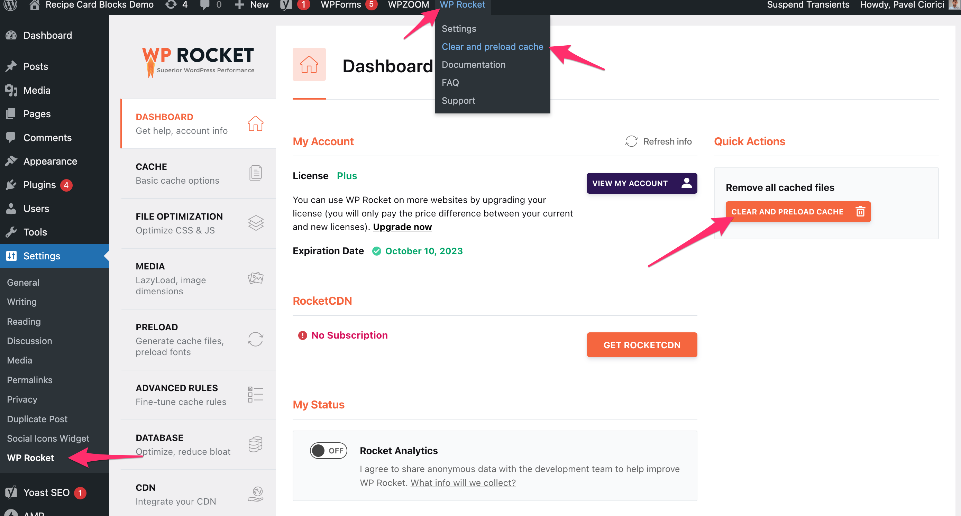Open Reading settings submenu item
This screenshot has width=961, height=516.
pyautogui.click(x=24, y=321)
